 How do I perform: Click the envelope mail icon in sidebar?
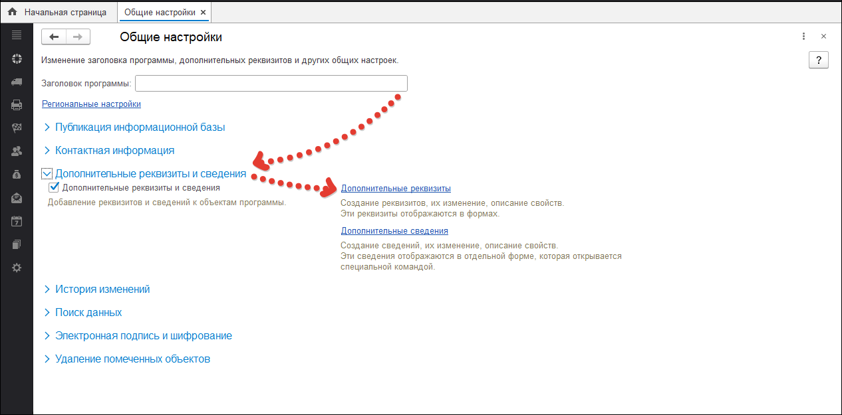pyautogui.click(x=17, y=198)
